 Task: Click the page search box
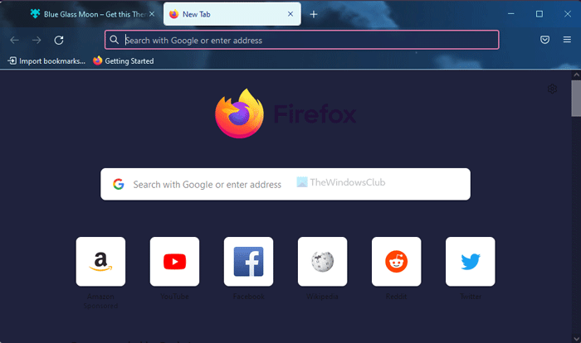[x=286, y=184]
